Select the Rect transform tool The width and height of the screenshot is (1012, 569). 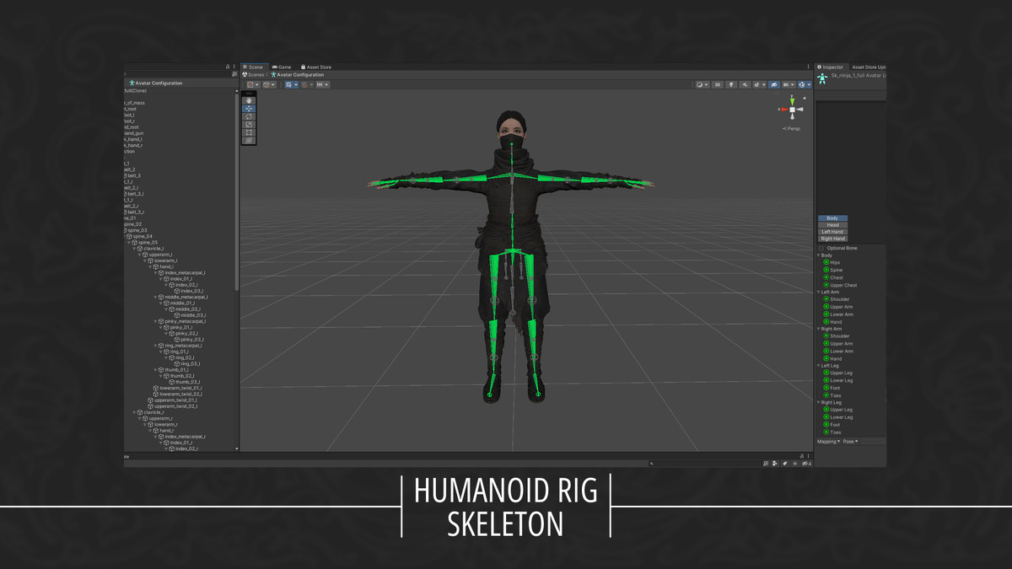click(x=249, y=132)
